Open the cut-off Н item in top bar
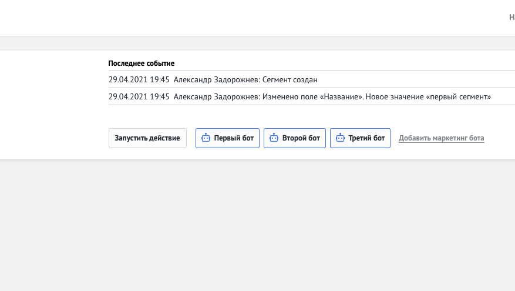The image size is (515, 291). click(511, 18)
